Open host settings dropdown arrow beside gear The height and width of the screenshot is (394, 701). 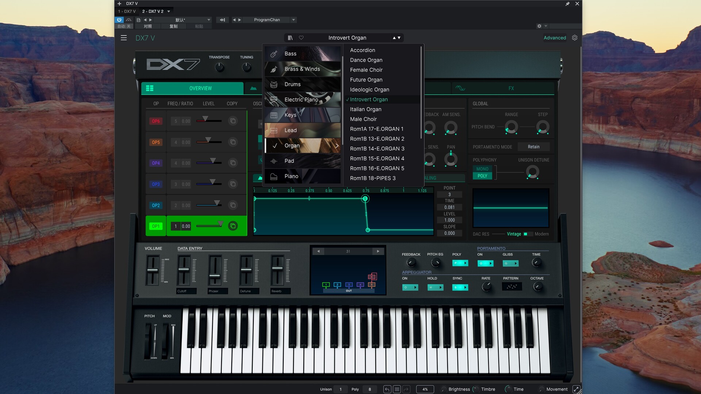pos(546,26)
